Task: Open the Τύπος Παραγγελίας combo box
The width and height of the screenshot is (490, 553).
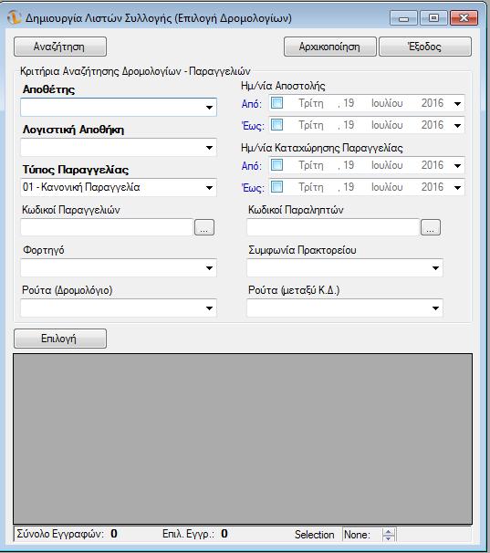Action: 119,187
